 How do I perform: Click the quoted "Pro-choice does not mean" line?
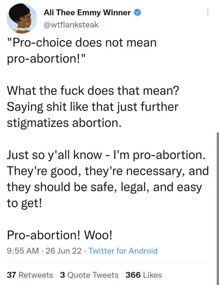[x=81, y=43]
